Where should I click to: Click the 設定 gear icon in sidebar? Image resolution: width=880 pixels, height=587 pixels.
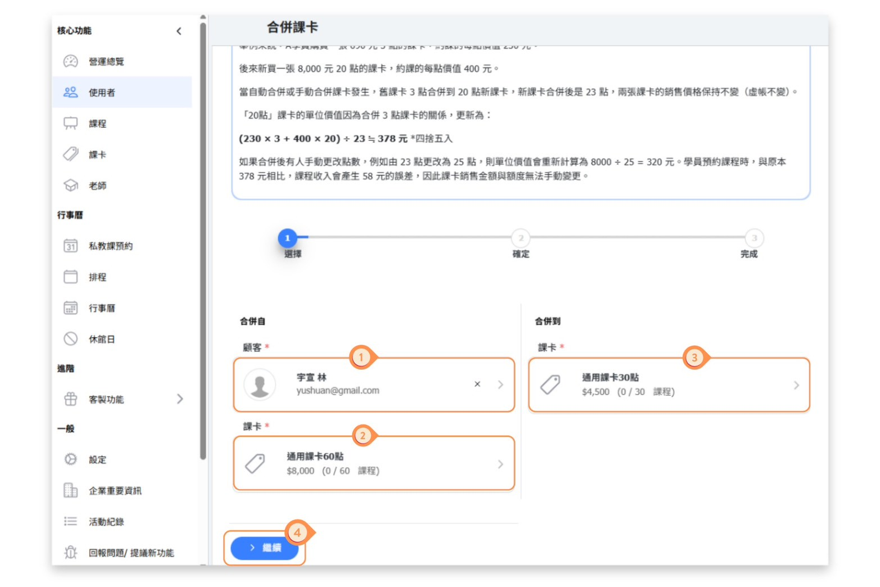pyautogui.click(x=71, y=459)
